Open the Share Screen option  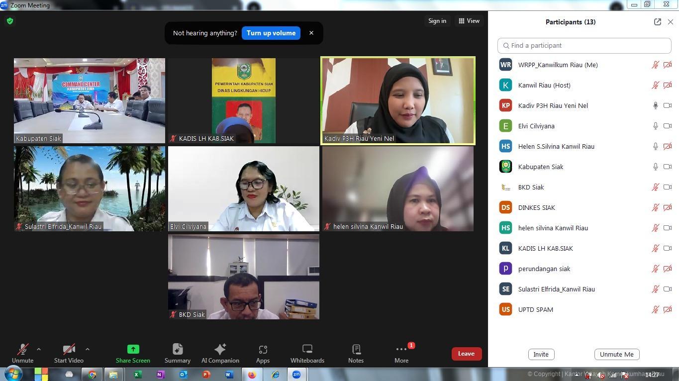pos(133,354)
